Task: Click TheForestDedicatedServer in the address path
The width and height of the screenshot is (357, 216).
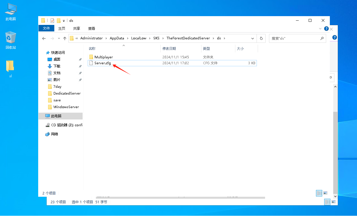Action: coord(188,38)
